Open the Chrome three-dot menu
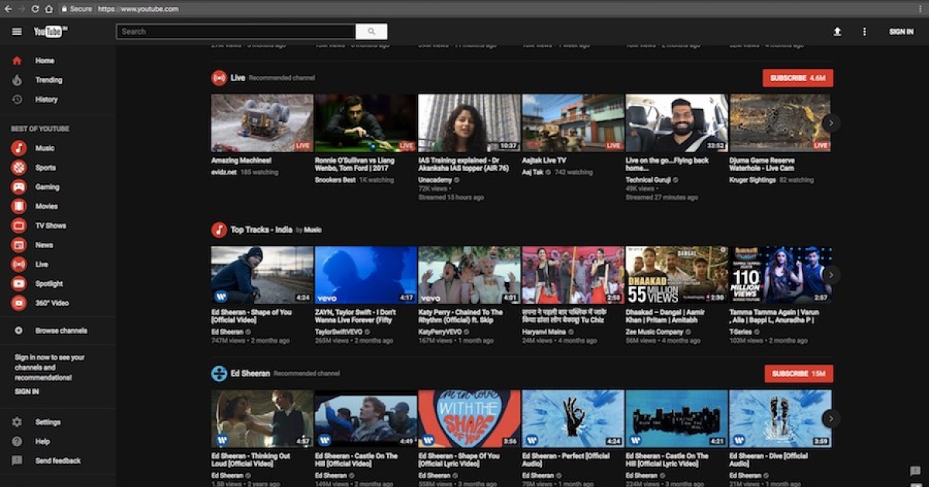Viewport: 929px width, 487px height. coord(920,9)
